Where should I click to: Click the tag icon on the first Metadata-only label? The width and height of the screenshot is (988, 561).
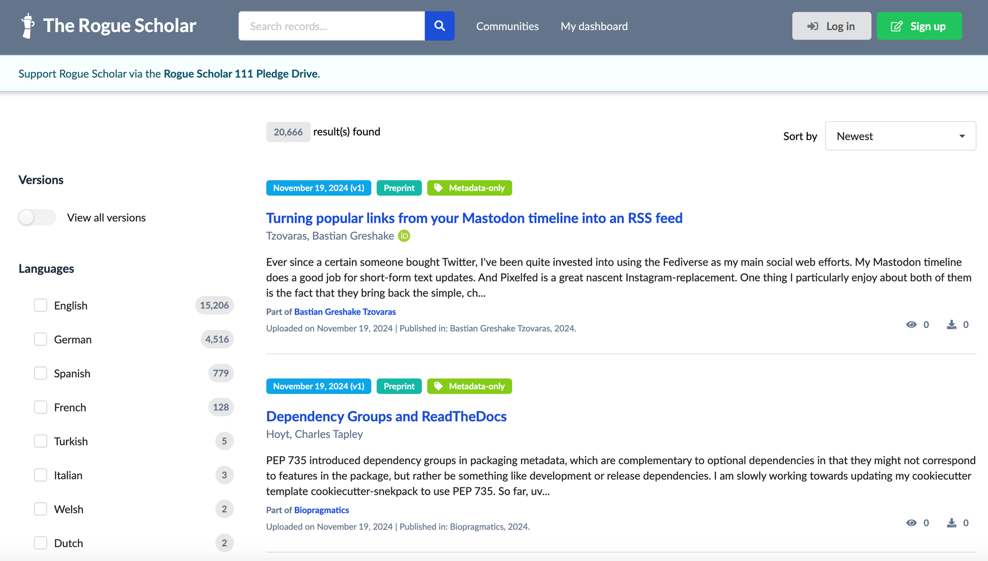[x=438, y=188]
